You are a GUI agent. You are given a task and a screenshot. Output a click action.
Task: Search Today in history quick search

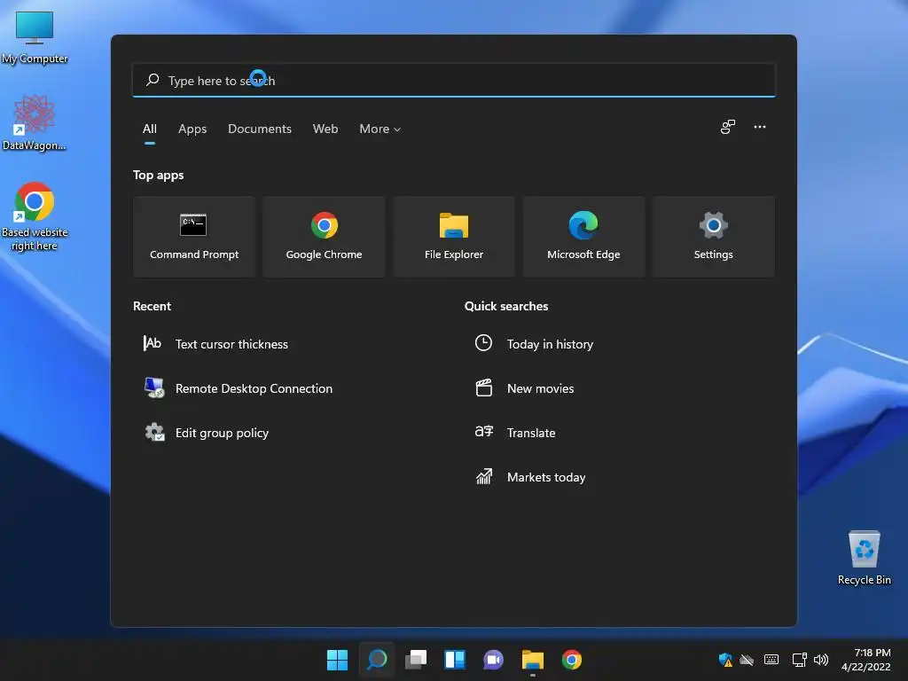tap(534, 344)
